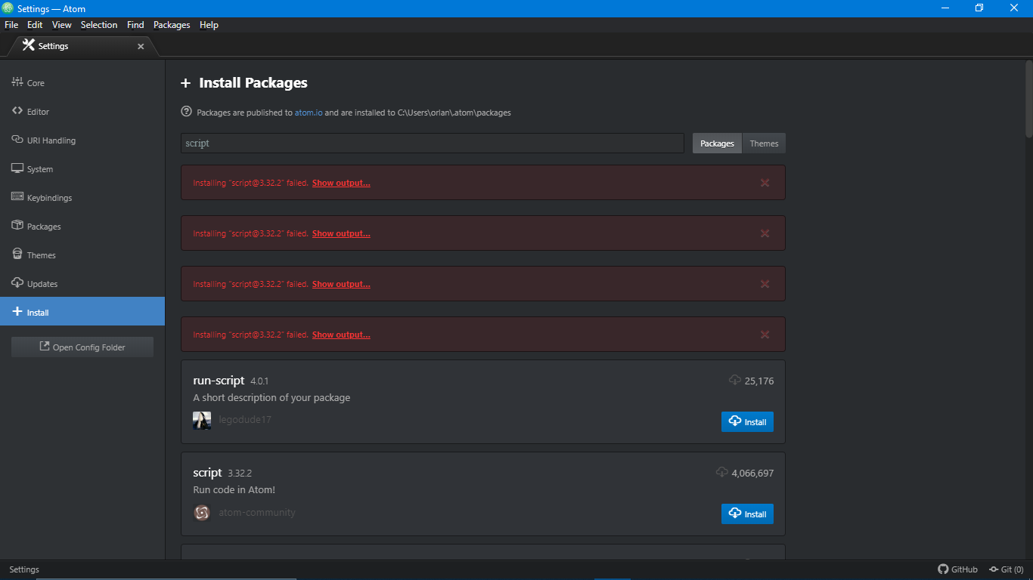Close the Settings tab with its X
1033x580 pixels.
(x=141, y=46)
